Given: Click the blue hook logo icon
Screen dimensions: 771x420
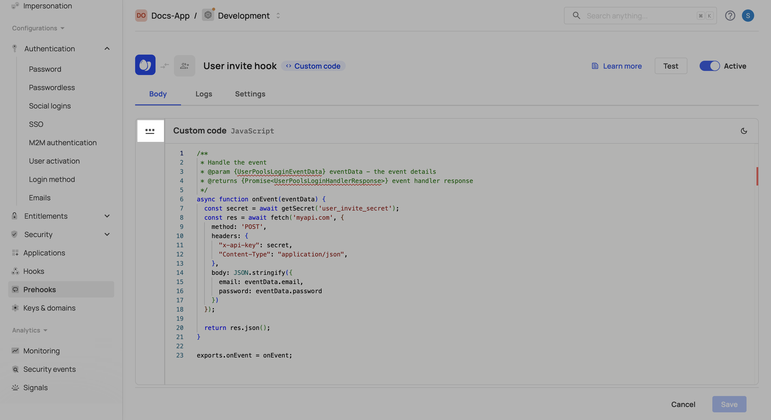Looking at the screenshot, I should coord(145,65).
